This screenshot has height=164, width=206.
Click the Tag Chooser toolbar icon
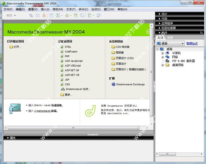click(x=99, y=15)
